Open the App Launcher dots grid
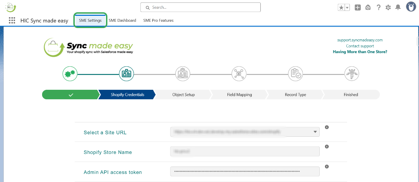This screenshot has height=182, width=419. point(12,21)
